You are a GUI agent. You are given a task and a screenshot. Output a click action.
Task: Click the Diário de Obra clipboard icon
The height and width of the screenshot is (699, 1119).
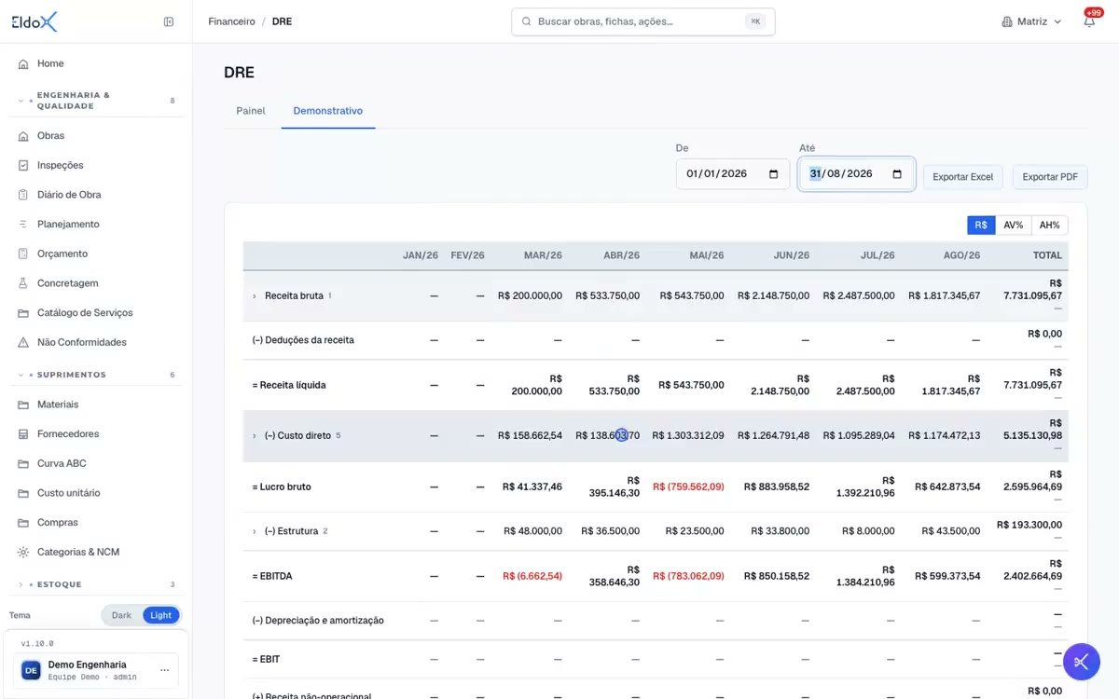(23, 195)
